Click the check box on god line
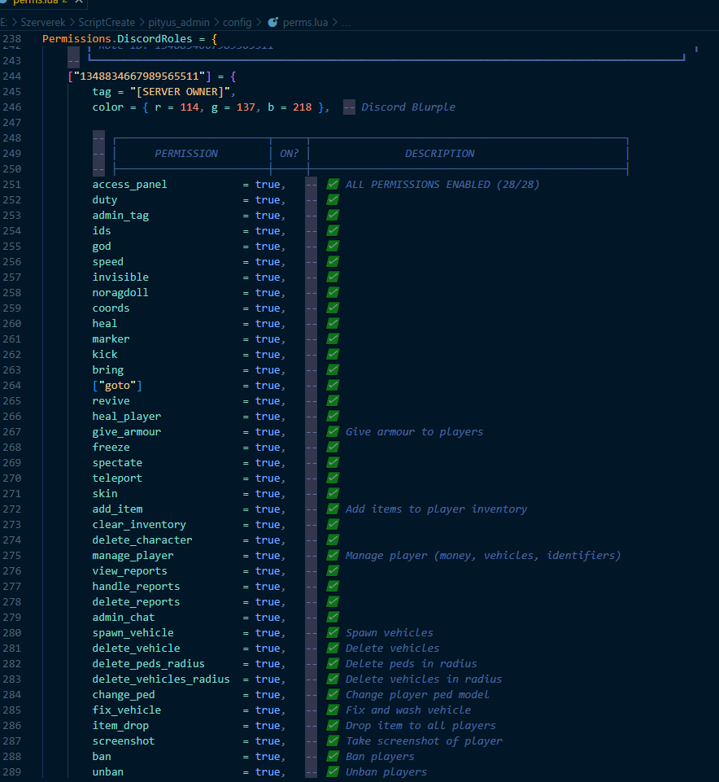 [x=333, y=247]
